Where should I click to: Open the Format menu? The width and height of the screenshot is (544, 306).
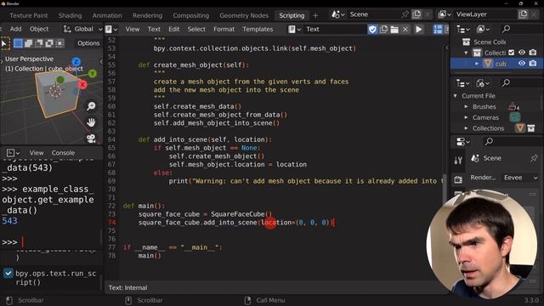point(224,29)
